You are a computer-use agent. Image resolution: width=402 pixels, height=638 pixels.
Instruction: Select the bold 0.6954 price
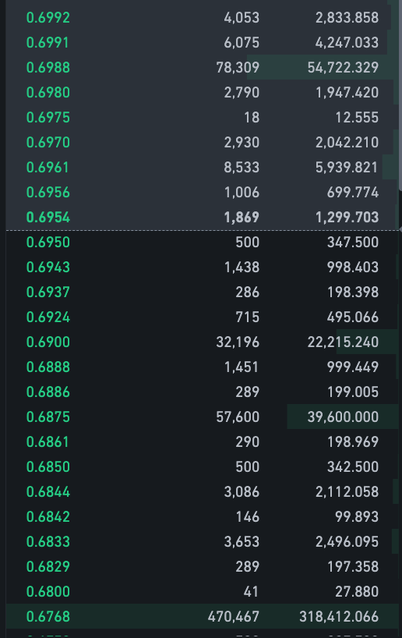coord(48,218)
